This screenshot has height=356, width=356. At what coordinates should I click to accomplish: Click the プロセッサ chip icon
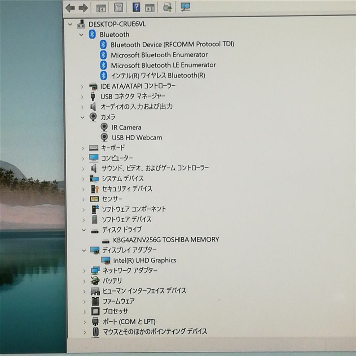(x=95, y=311)
